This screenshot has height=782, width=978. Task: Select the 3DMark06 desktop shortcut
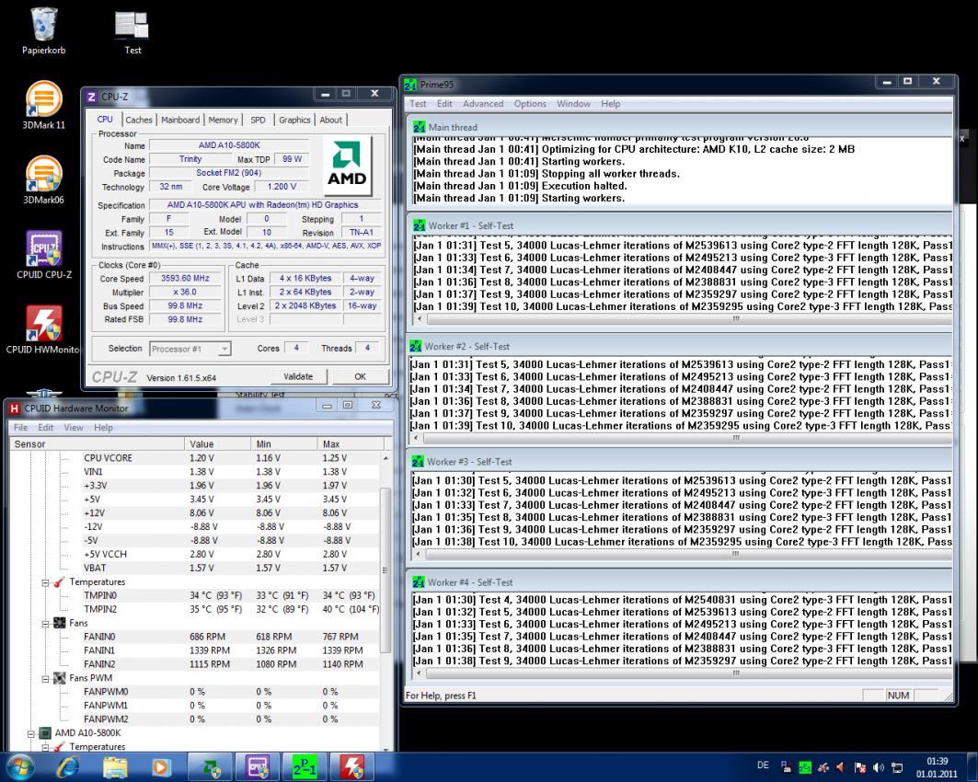(43, 173)
